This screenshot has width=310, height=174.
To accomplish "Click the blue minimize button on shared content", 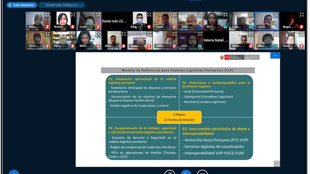I will tap(275, 56).
